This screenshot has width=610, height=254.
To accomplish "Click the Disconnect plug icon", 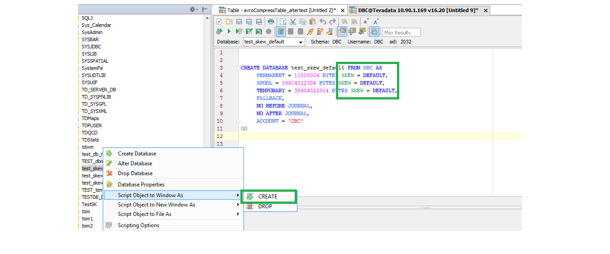I will (320, 31).
